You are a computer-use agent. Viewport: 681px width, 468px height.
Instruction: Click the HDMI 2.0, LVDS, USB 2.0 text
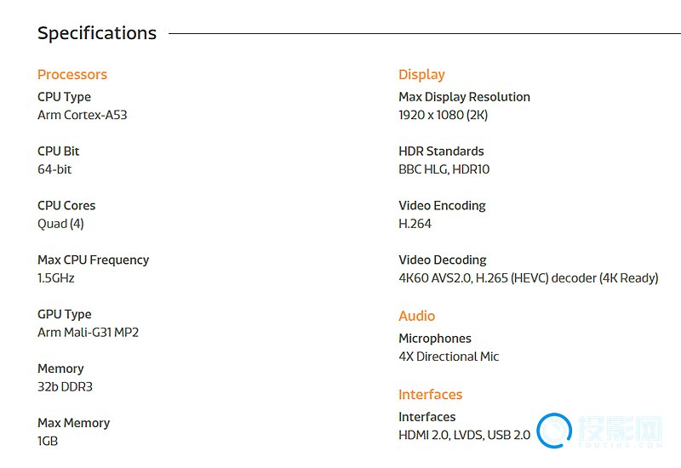[x=464, y=435]
